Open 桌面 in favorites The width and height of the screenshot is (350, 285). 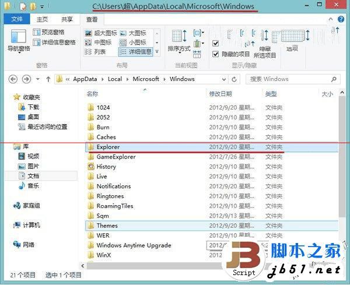[29, 117]
